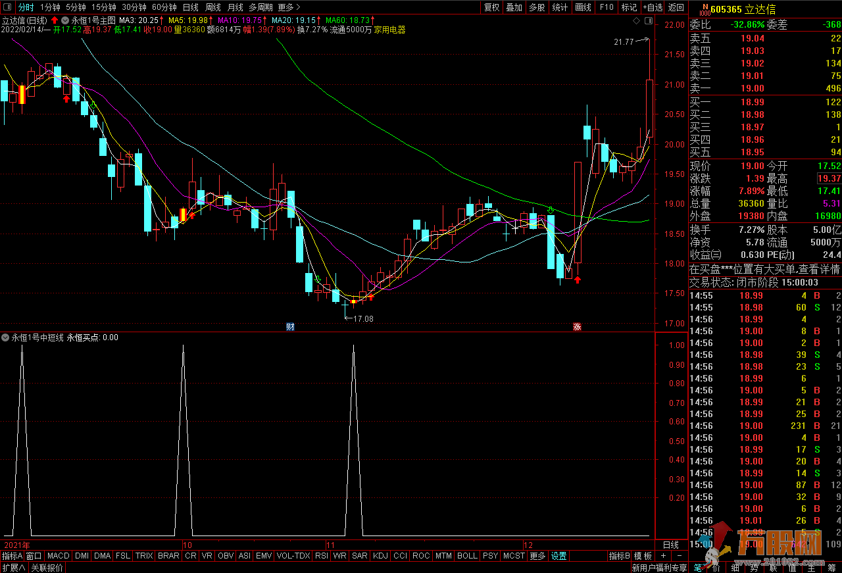Apply the MACD indicator
The width and height of the screenshot is (842, 573).
pyautogui.click(x=58, y=556)
